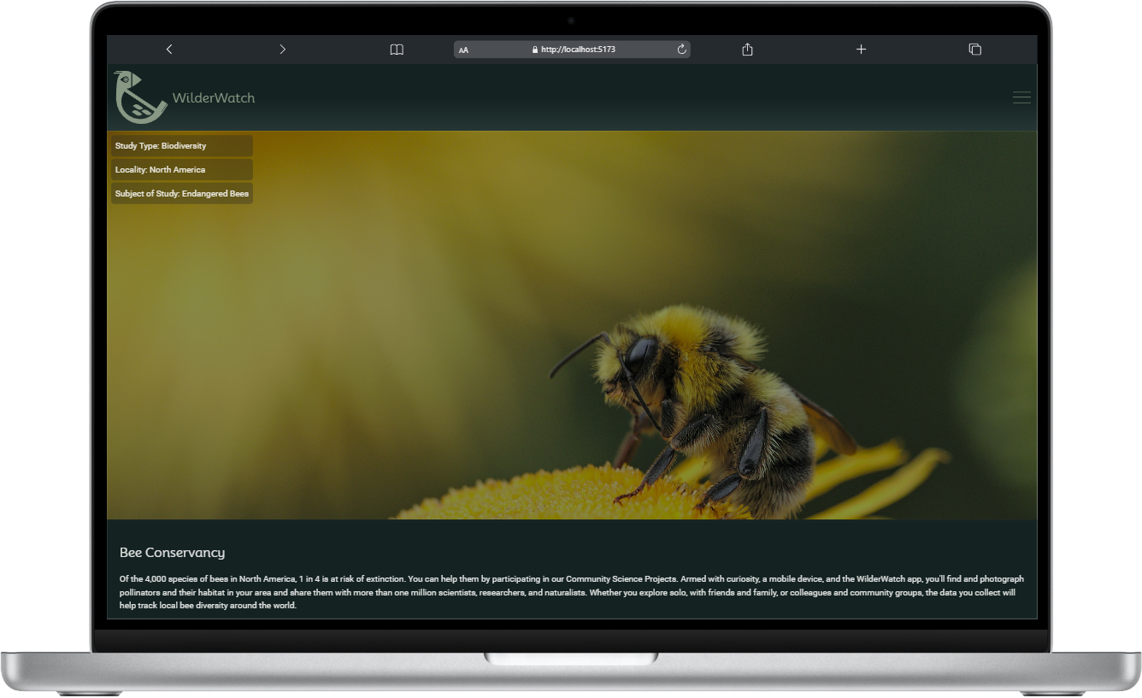Screen dimensions: 1142x698
Task: Open the AA page settings menu
Action: coord(463,50)
